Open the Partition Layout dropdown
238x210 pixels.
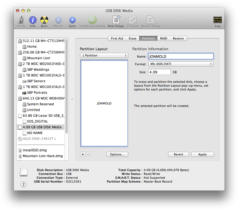(x=104, y=55)
